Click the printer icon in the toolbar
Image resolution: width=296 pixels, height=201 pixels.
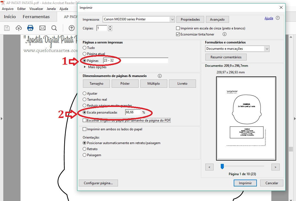click(x=30, y=28)
